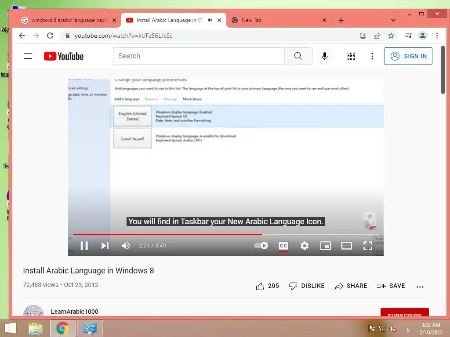Close the New Tab tab

coord(324,20)
